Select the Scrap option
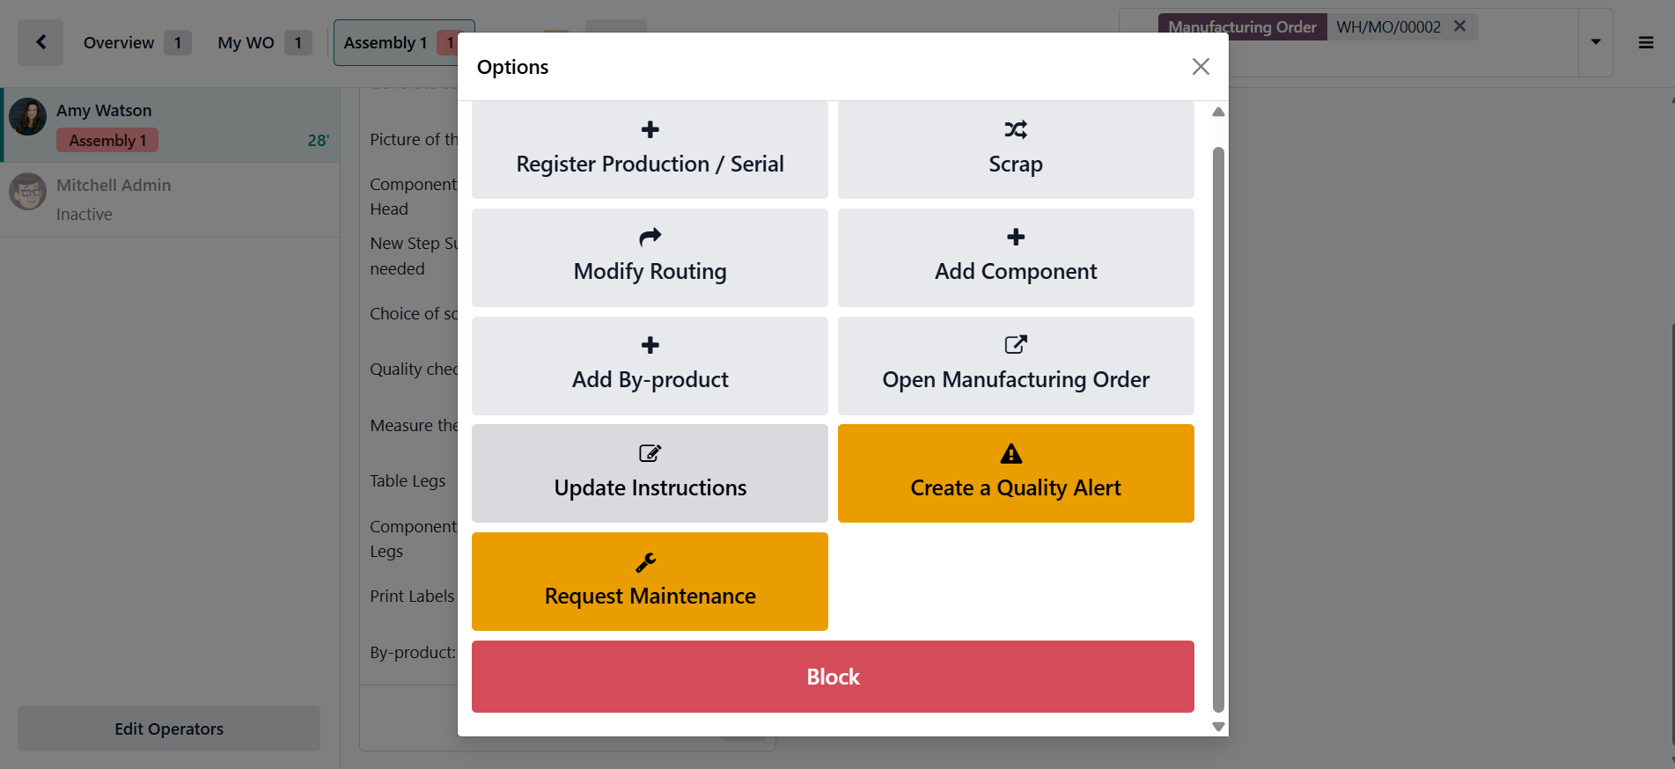The height and width of the screenshot is (769, 1675). pos(1016,150)
